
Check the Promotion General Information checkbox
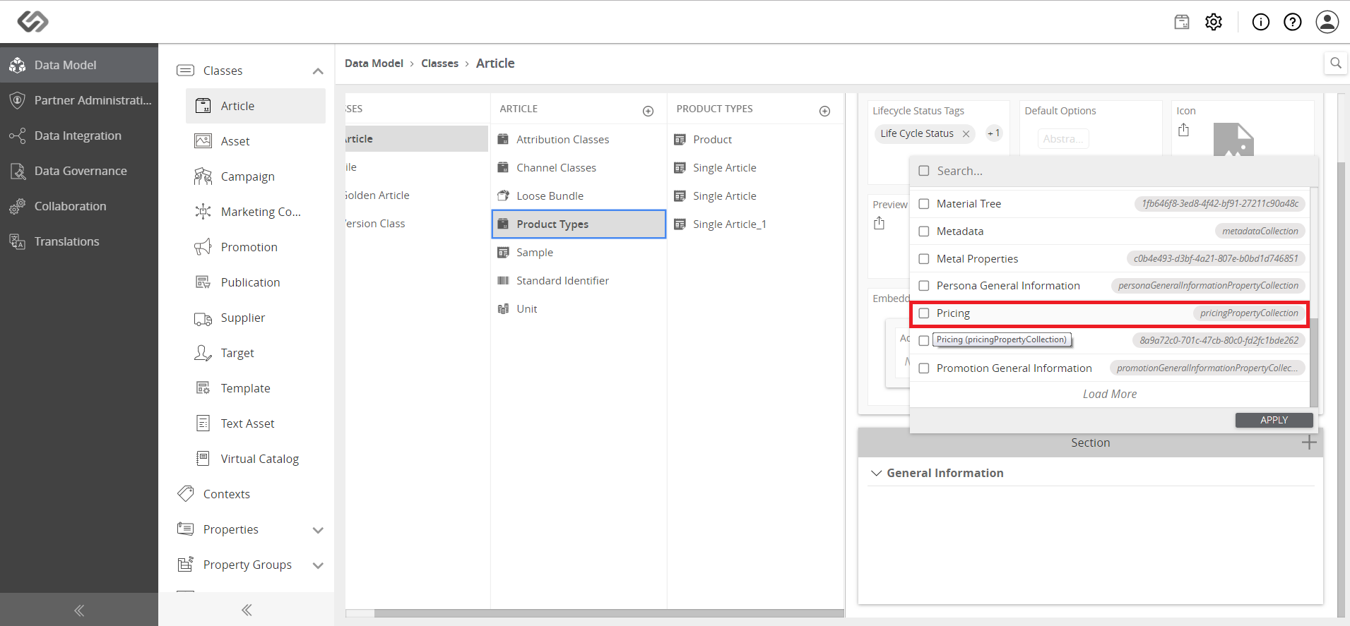tap(923, 368)
